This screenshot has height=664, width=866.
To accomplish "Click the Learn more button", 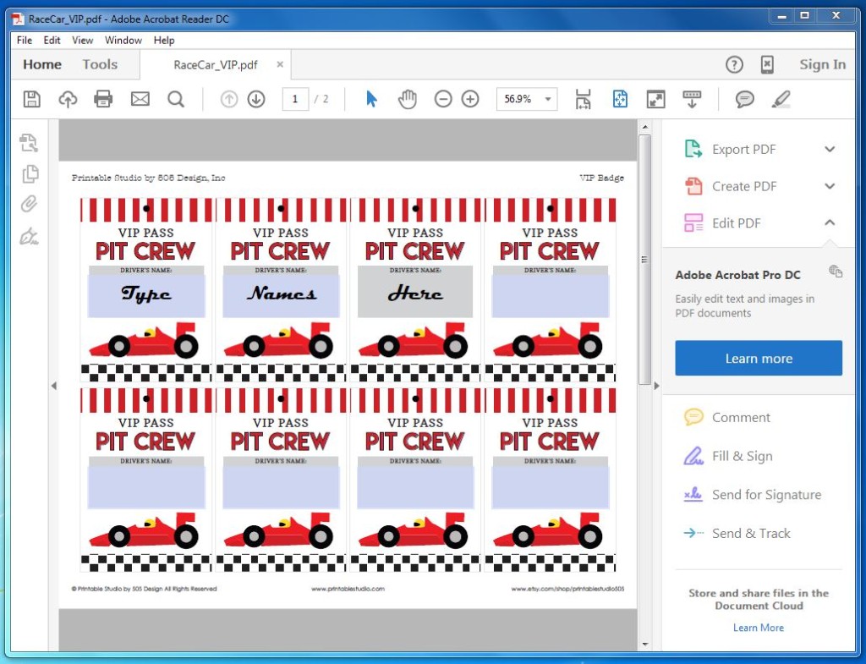I will (x=758, y=358).
